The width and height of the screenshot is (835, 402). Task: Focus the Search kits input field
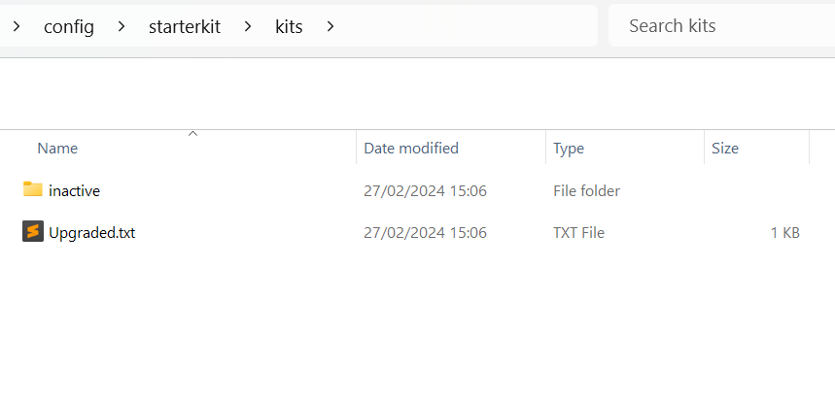(x=721, y=25)
